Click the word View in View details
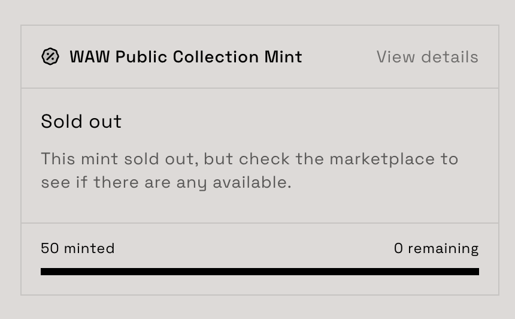This screenshot has height=319, width=515. point(396,57)
